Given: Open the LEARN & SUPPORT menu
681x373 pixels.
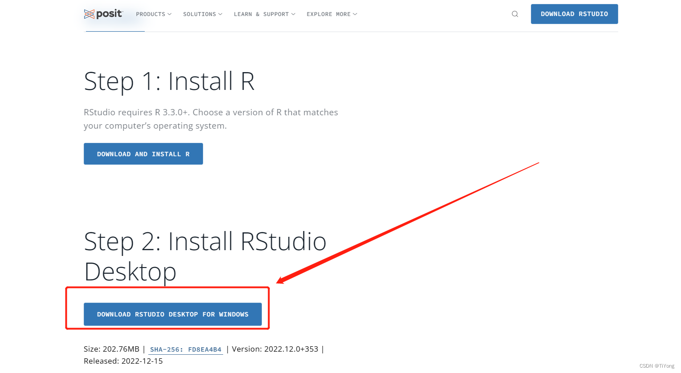Looking at the screenshot, I should pyautogui.click(x=261, y=14).
